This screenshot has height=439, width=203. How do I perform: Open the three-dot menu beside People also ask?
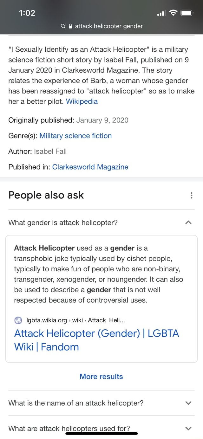[192, 196]
